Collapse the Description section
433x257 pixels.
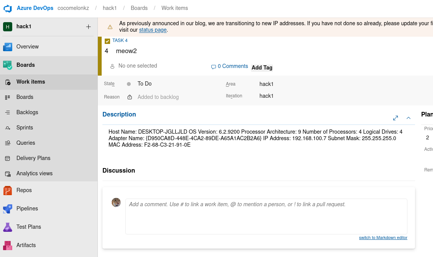[x=409, y=118]
